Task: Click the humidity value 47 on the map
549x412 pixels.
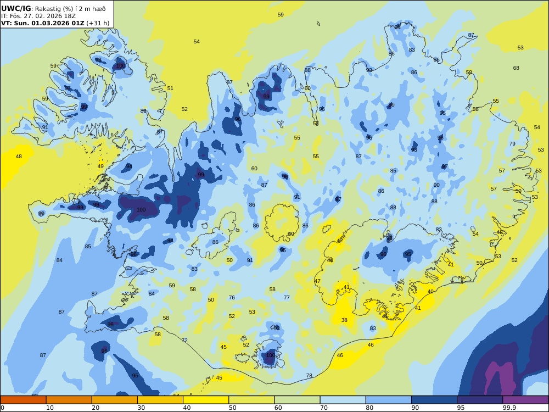Action: click(317, 281)
